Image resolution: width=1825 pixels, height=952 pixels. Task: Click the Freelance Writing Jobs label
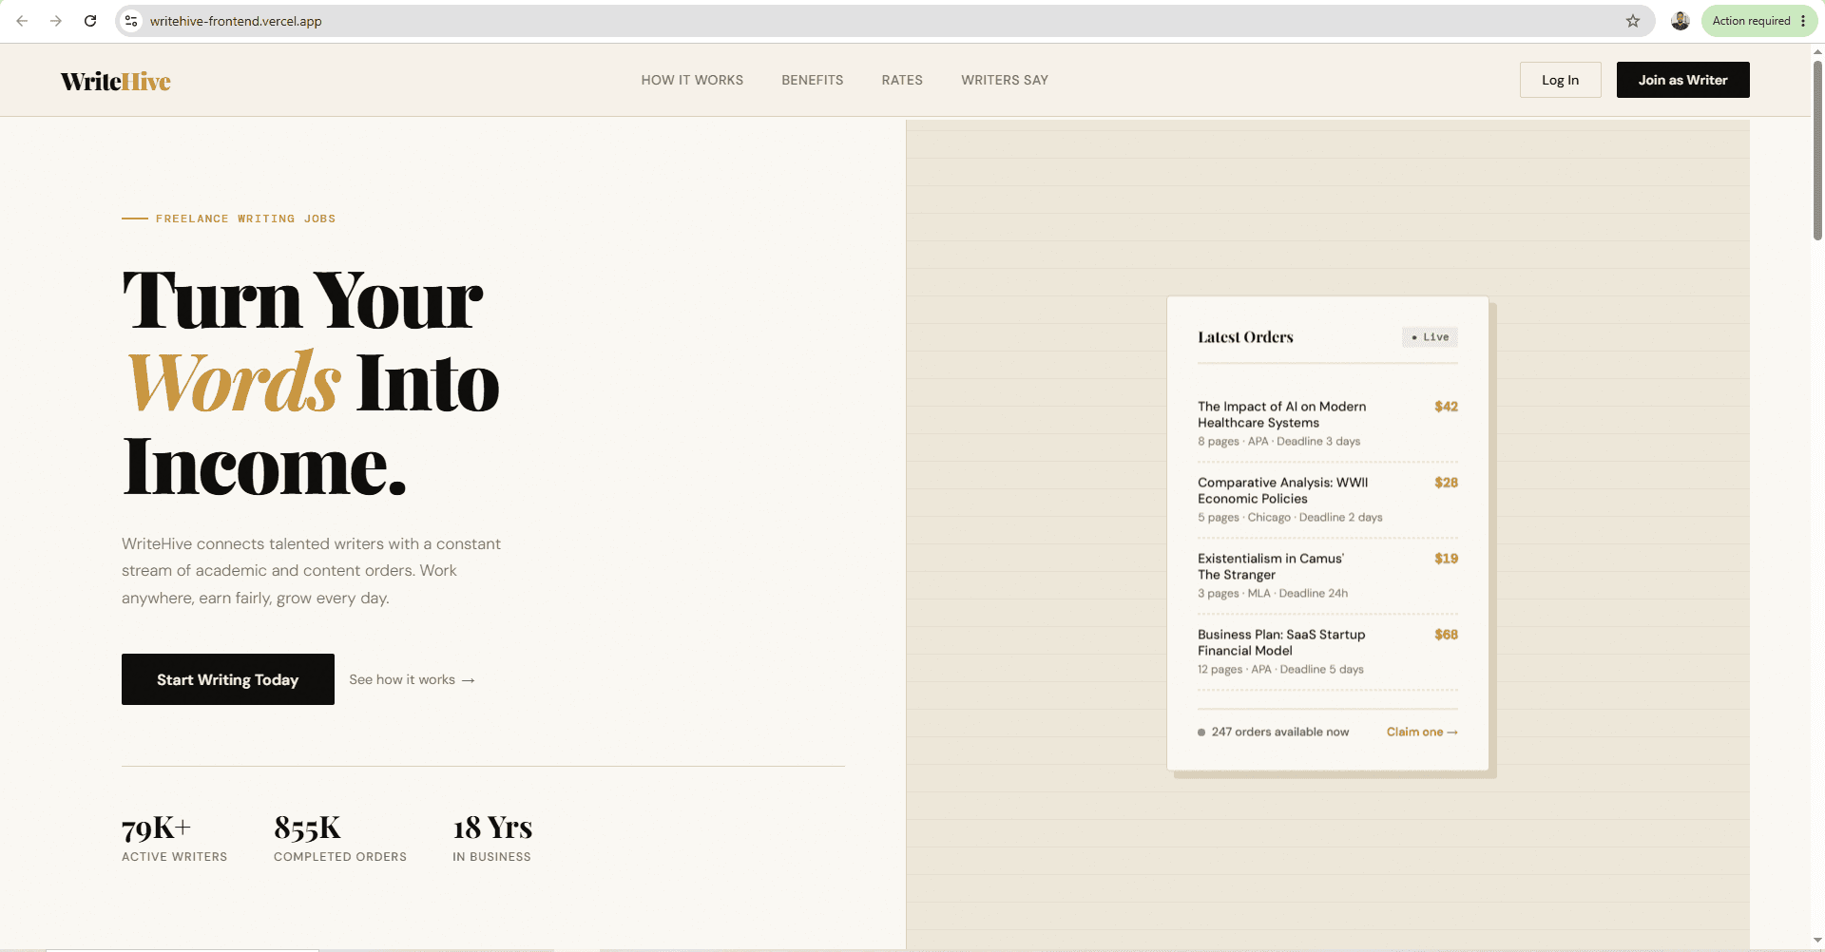click(245, 219)
